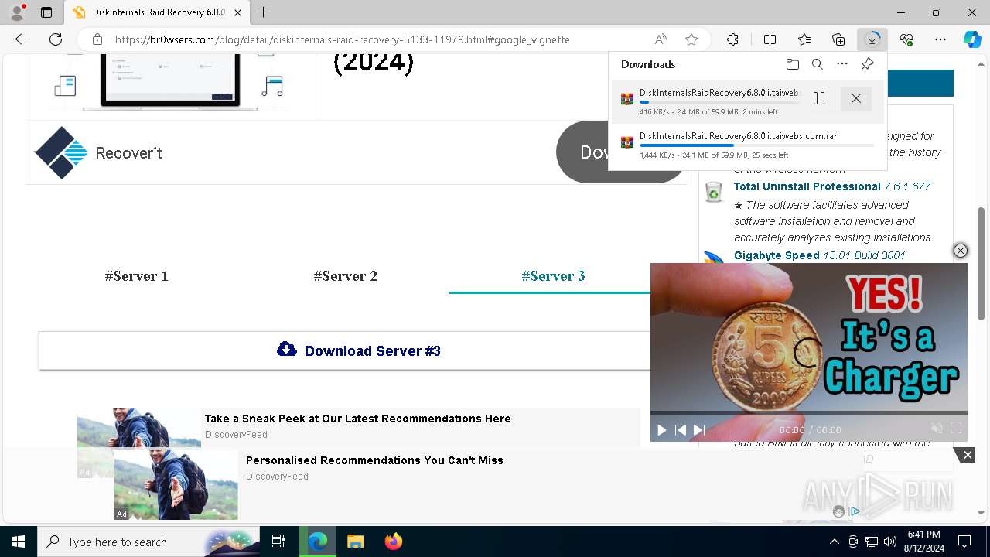Search downloads
This screenshot has width=990, height=557.
pyautogui.click(x=817, y=64)
